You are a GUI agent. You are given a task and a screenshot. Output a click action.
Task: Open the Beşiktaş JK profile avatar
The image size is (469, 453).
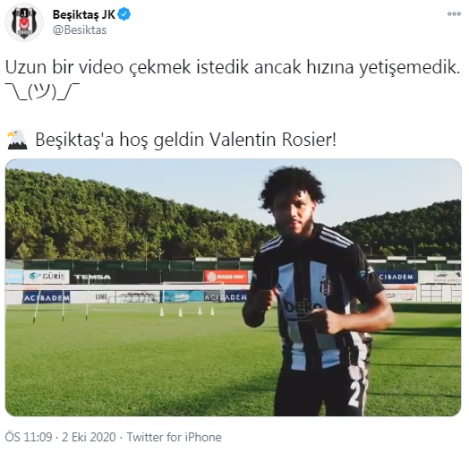coord(24,21)
